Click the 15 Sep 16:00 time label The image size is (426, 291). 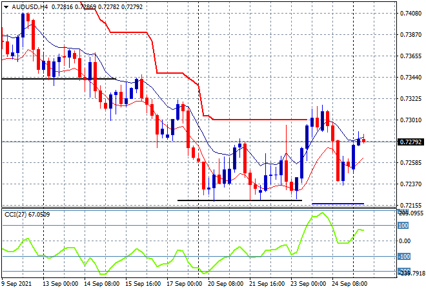[143, 284]
